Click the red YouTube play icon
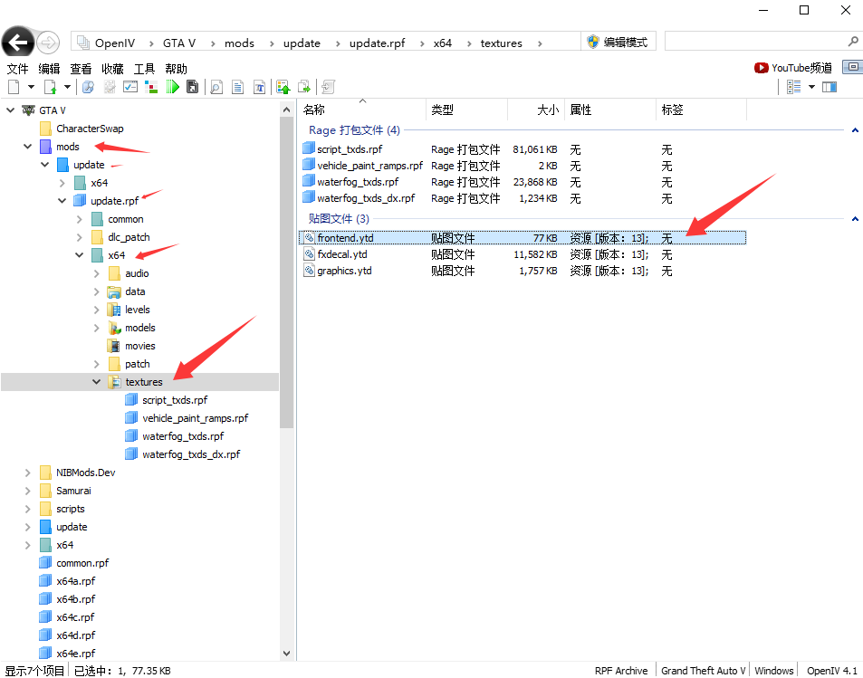The width and height of the screenshot is (863, 678). 762,68
